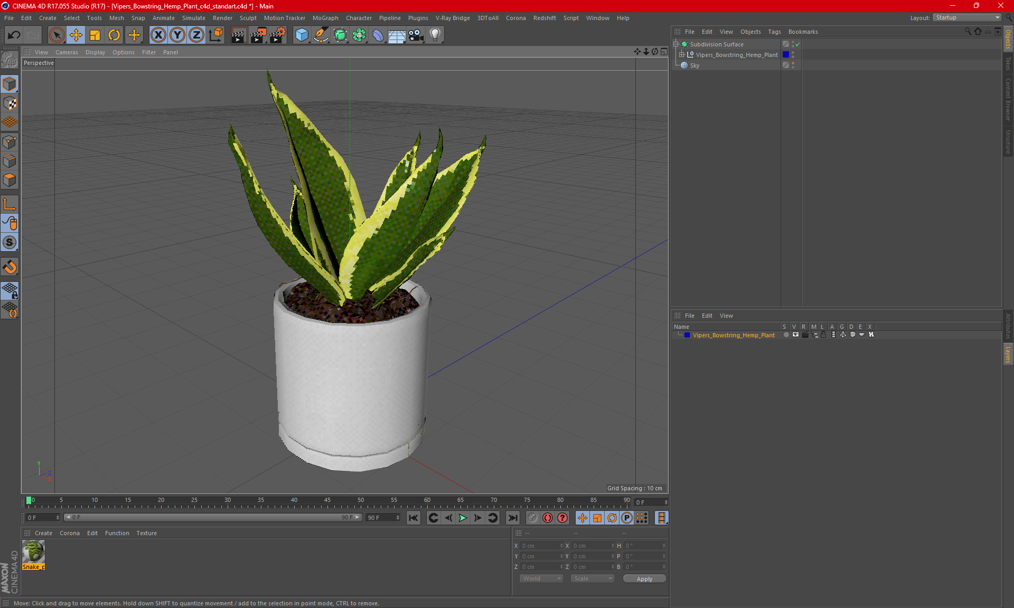Open the Mesh menu
Image resolution: width=1014 pixels, height=608 pixels.
[x=116, y=18]
